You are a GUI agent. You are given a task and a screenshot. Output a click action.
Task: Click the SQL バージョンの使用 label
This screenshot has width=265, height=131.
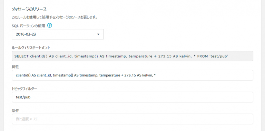[x=28, y=26]
